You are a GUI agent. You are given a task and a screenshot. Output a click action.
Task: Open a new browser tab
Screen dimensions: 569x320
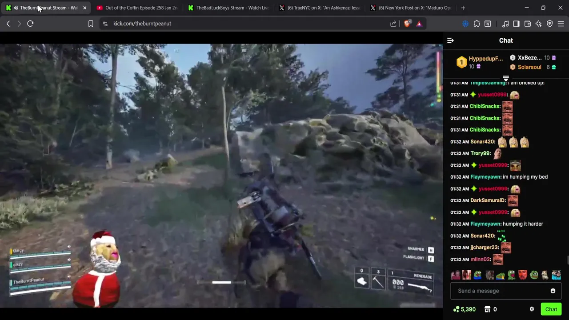[x=463, y=8]
